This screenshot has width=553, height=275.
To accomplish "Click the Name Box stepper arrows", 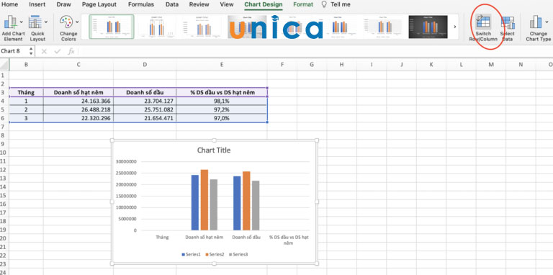I will 31,51.
